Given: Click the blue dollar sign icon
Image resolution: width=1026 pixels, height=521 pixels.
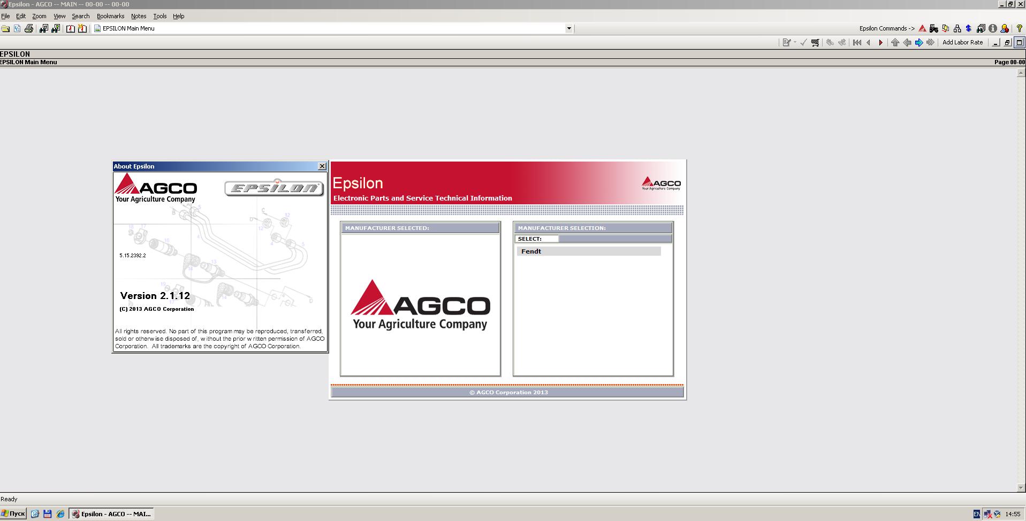Looking at the screenshot, I should tap(969, 28).
